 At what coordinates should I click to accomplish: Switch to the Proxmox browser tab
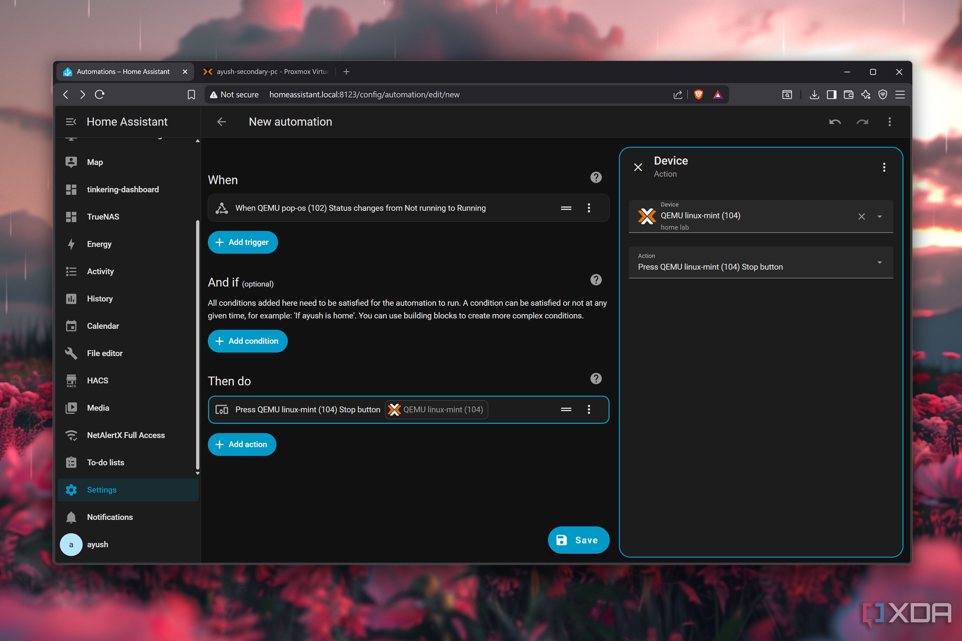266,72
